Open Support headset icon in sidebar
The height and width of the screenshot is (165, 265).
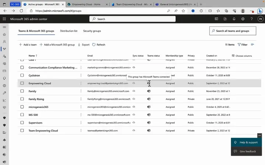(x=4, y=78)
